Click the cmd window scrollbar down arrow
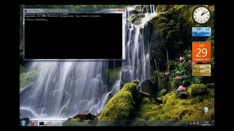This screenshot has width=234, height=131. [124, 57]
